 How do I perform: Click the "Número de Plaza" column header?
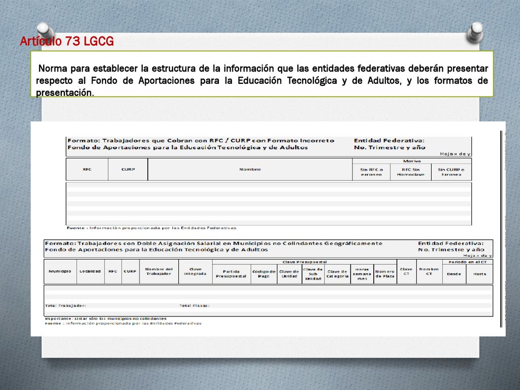385,274
